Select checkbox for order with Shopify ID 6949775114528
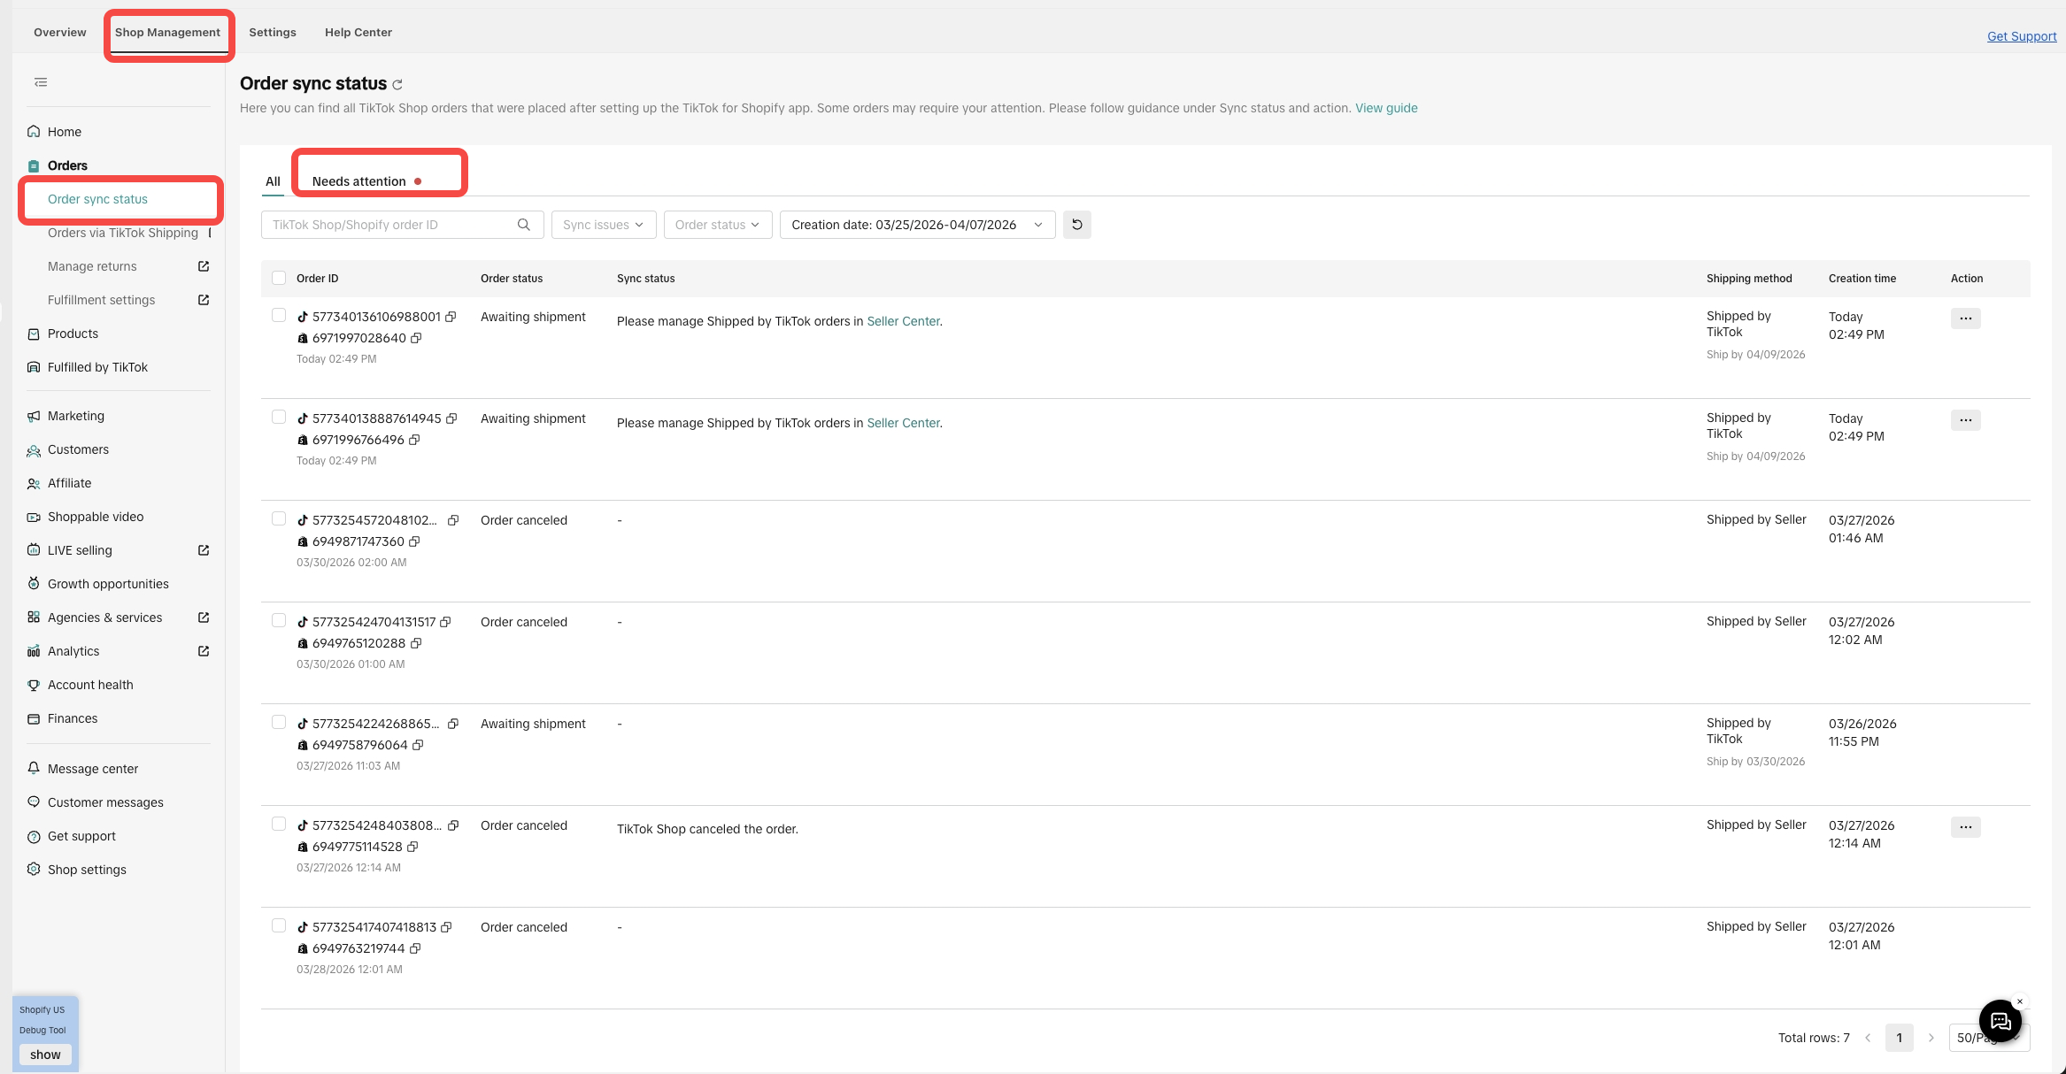2066x1074 pixels. point(279,824)
